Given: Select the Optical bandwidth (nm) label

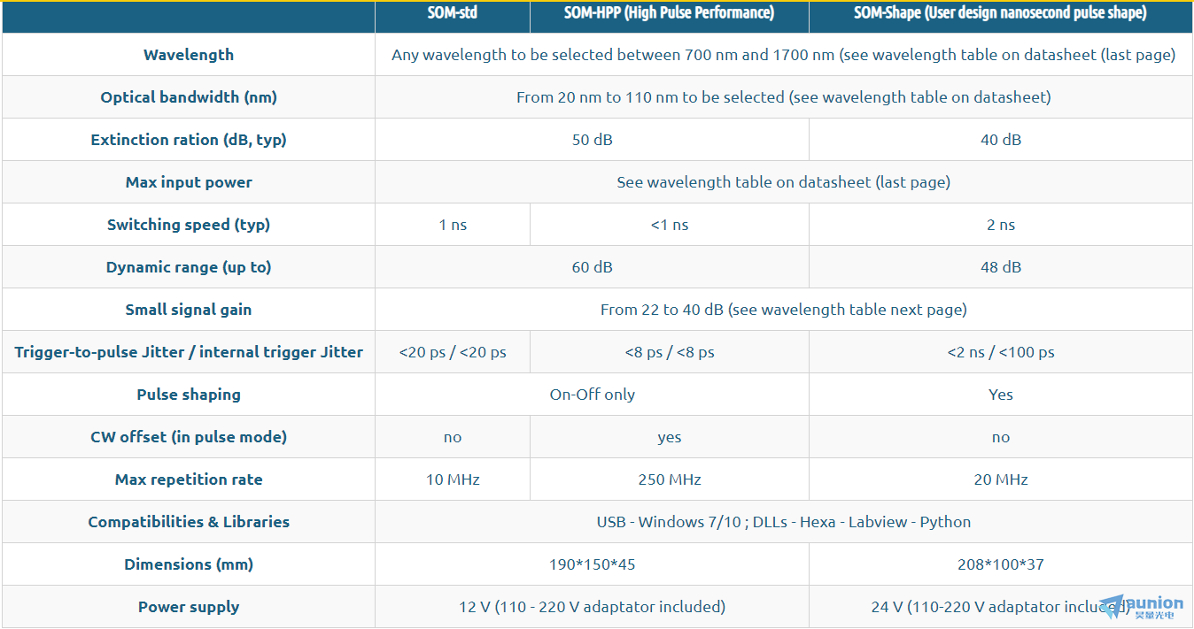Looking at the screenshot, I should [x=189, y=97].
